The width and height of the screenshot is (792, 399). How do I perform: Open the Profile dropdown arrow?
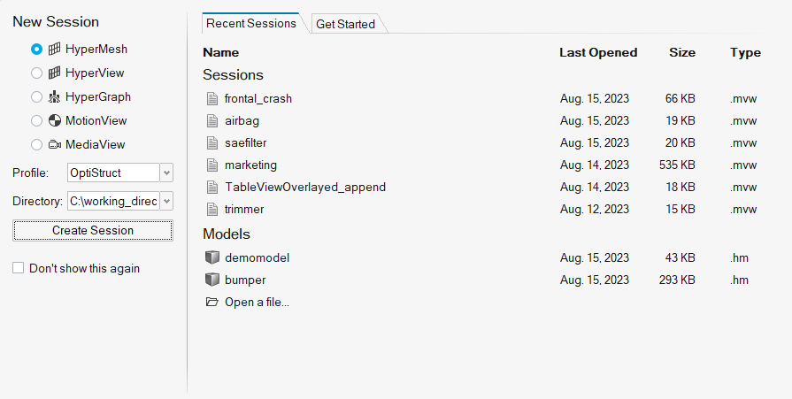[166, 173]
